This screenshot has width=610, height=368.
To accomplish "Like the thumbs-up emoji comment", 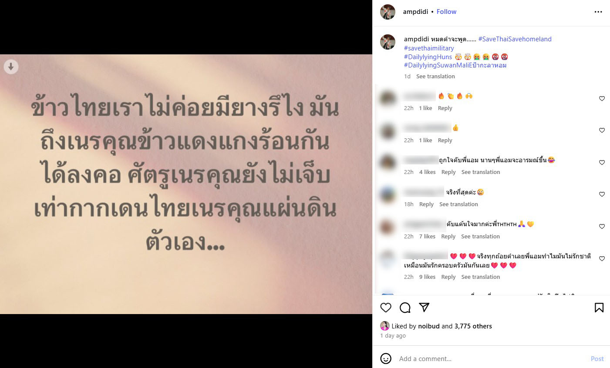I will (602, 130).
